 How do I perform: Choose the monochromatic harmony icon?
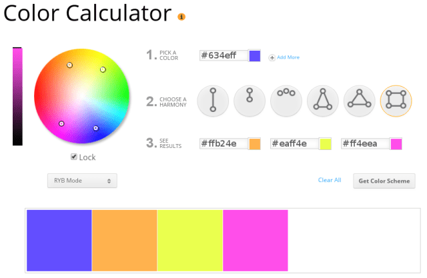(250, 101)
